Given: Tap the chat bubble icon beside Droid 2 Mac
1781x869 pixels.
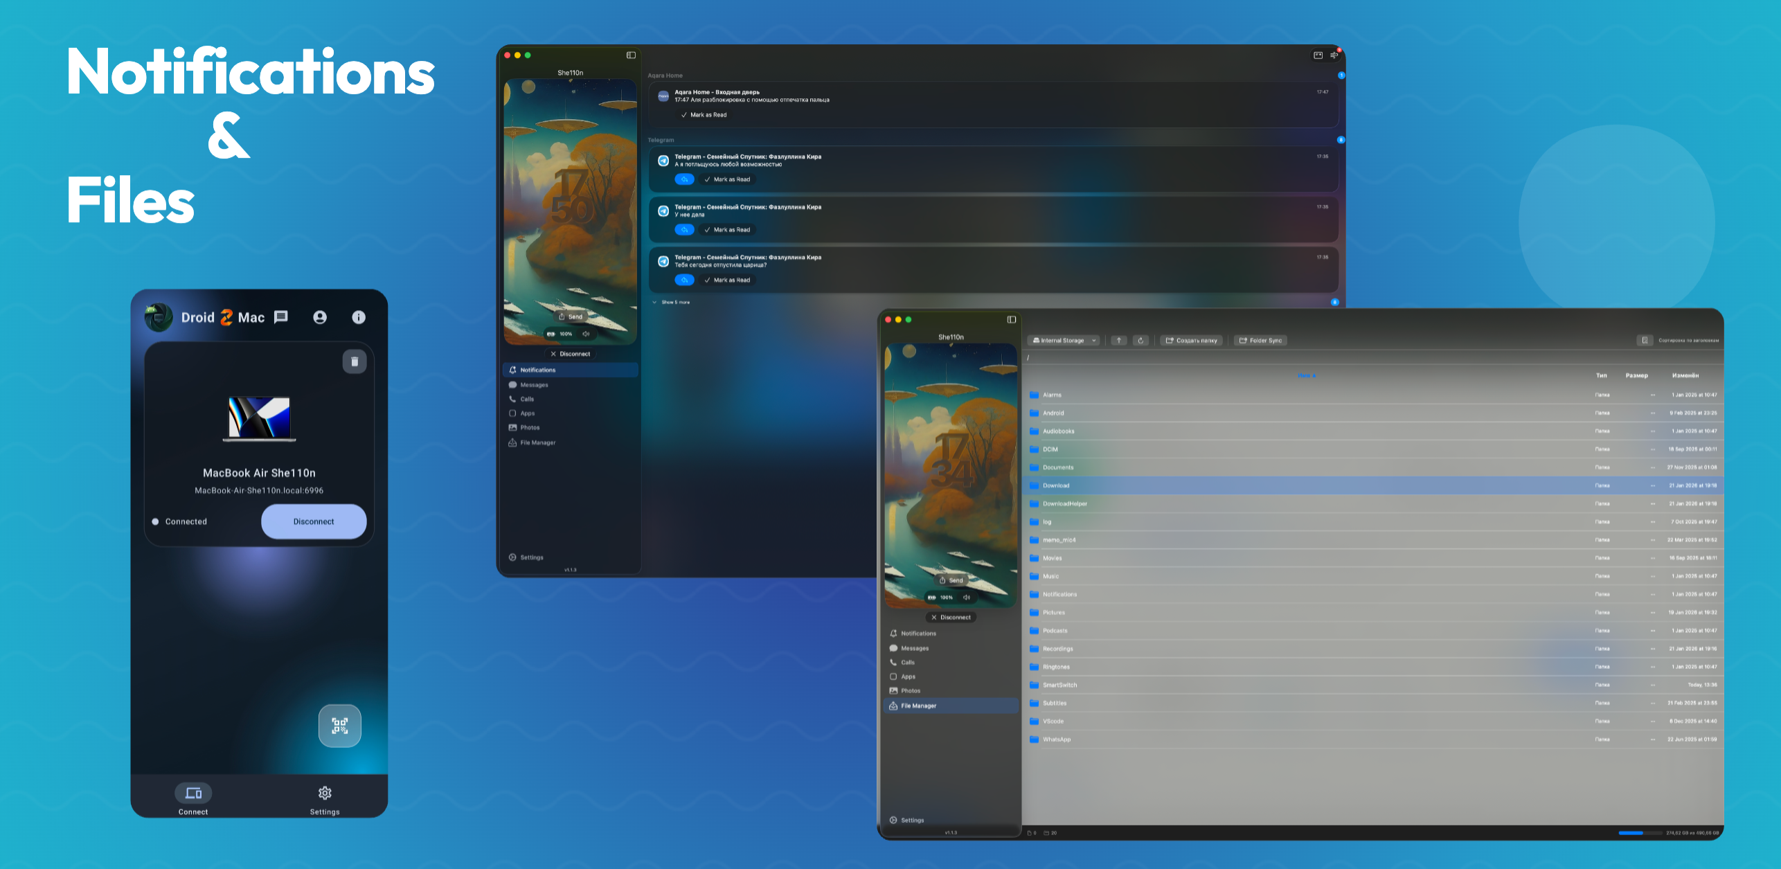Looking at the screenshot, I should [x=281, y=317].
